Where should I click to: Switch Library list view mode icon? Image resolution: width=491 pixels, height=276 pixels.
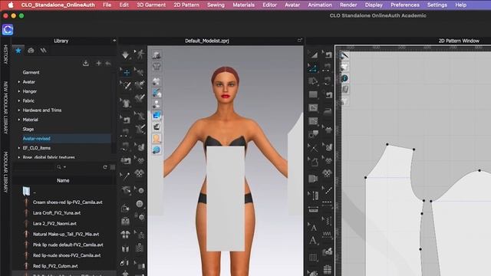tap(113, 167)
